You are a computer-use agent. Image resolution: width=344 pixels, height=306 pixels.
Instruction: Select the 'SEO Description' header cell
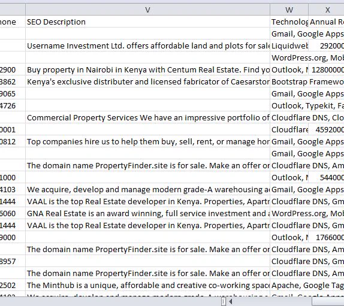click(147, 22)
